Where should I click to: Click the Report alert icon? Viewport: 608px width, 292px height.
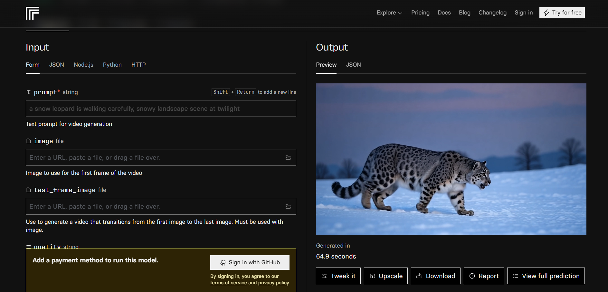click(x=472, y=276)
